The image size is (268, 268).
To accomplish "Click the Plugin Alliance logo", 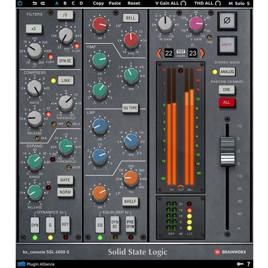I will click(x=36, y=264).
